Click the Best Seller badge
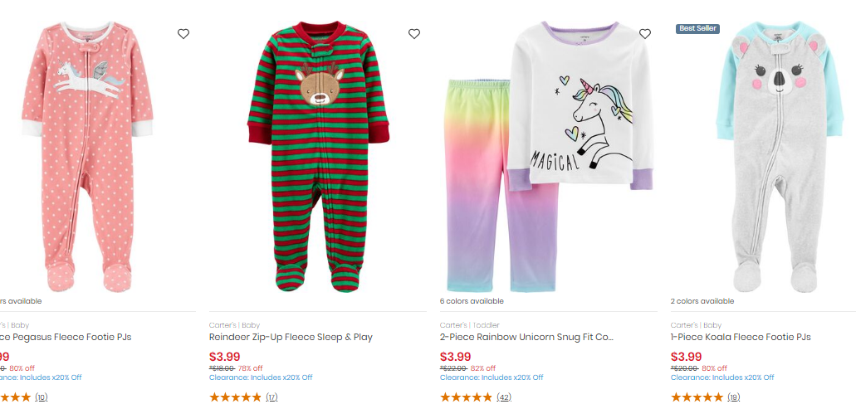Image resolution: width=856 pixels, height=409 pixels. [697, 28]
